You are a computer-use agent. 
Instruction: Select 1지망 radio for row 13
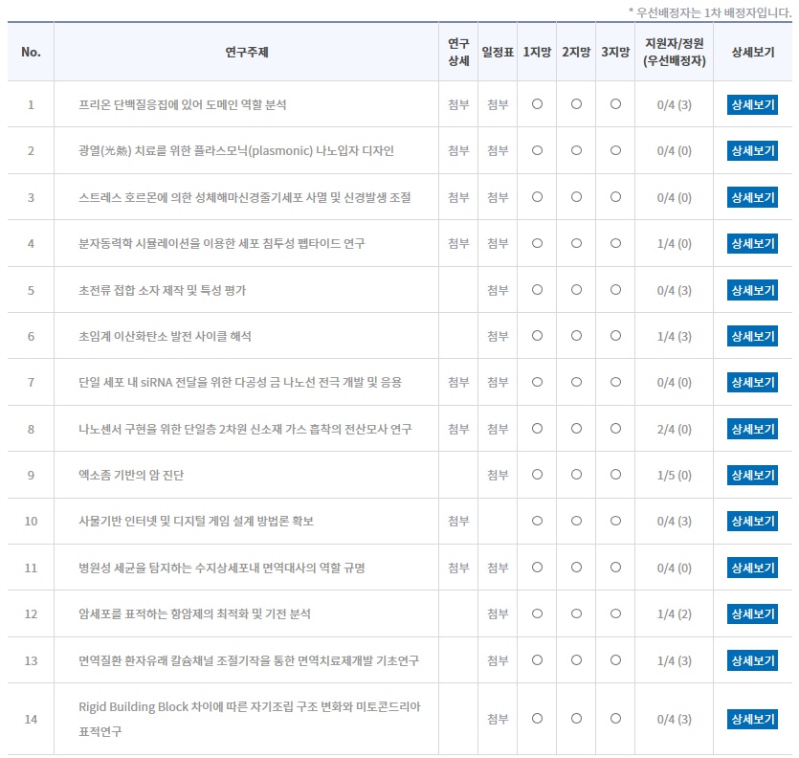(537, 659)
